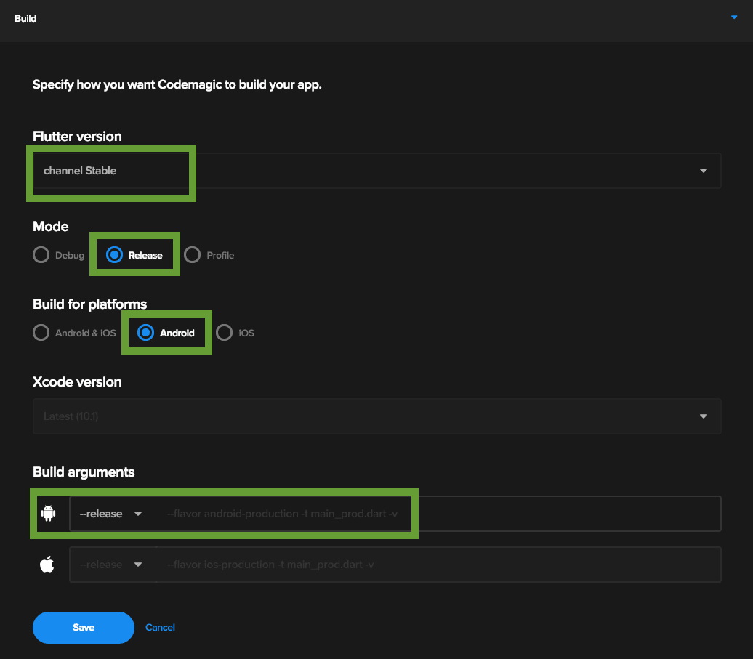
Task: Select iOS as the build platform
Action: 225,333
